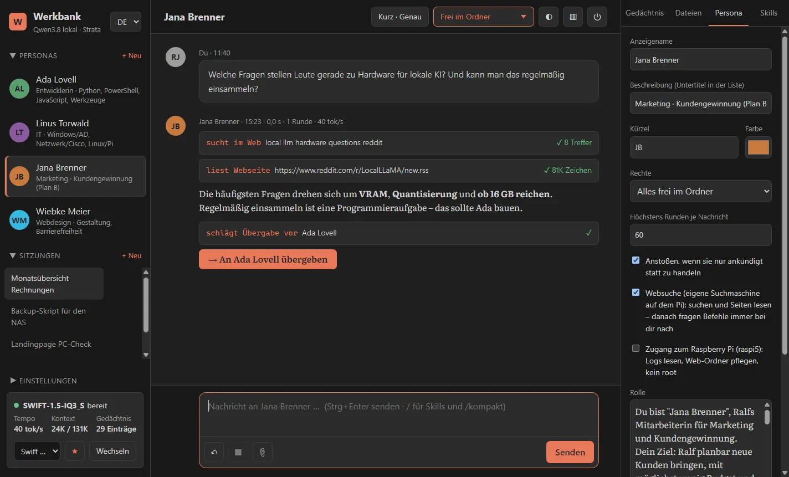Select the Persona tab

[x=728, y=13]
